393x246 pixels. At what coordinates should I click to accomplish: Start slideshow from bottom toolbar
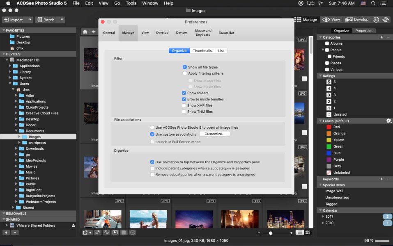[115, 232]
